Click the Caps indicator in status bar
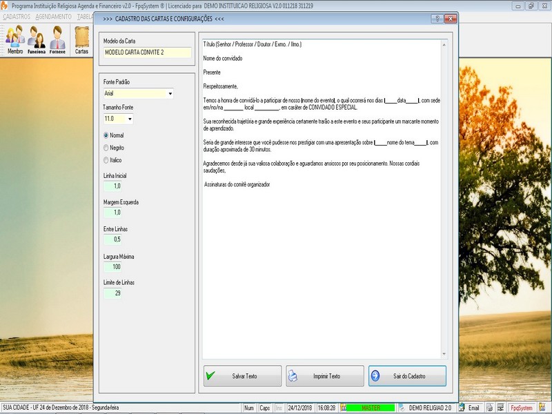 click(265, 408)
